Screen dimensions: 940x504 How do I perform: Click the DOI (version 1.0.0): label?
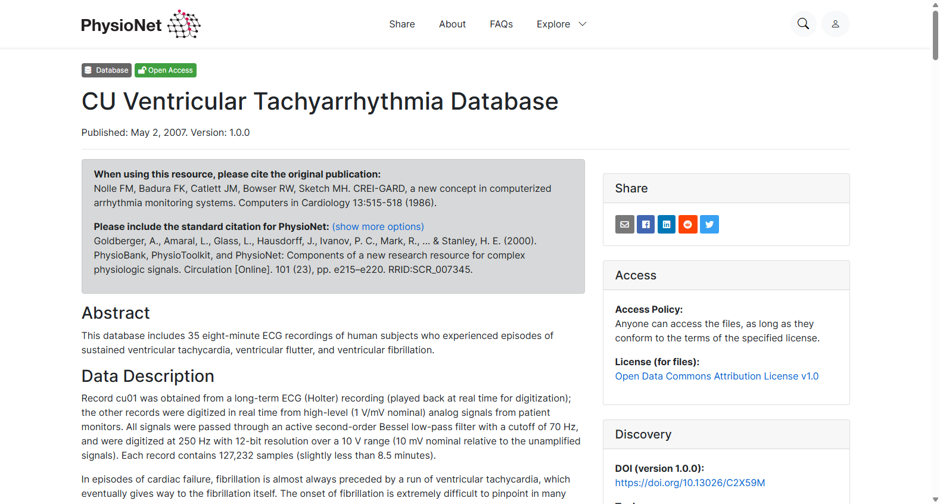pos(659,468)
